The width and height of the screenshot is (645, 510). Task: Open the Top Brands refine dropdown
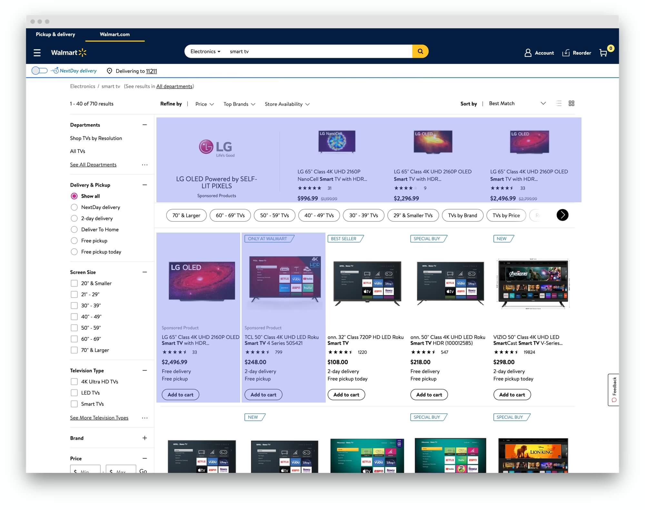(239, 104)
